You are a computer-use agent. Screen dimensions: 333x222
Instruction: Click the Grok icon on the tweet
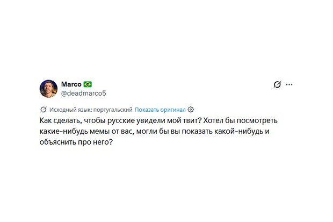277,85
